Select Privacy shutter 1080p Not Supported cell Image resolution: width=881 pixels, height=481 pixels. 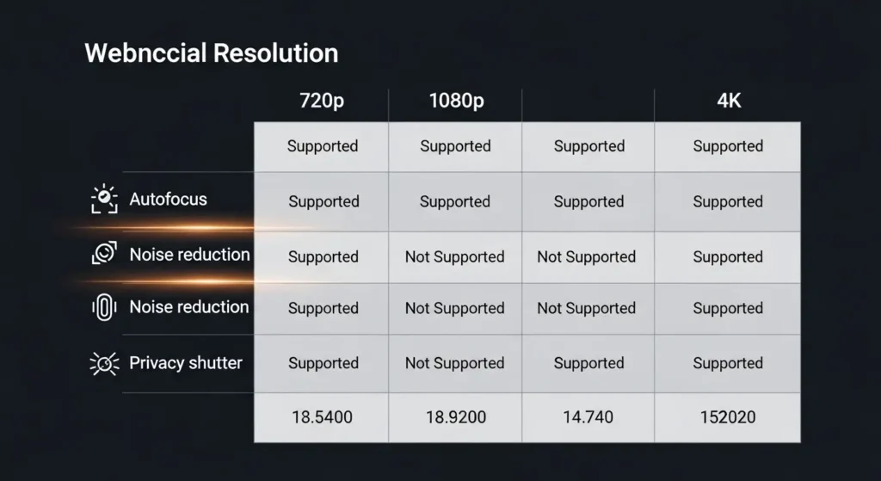pyautogui.click(x=454, y=363)
